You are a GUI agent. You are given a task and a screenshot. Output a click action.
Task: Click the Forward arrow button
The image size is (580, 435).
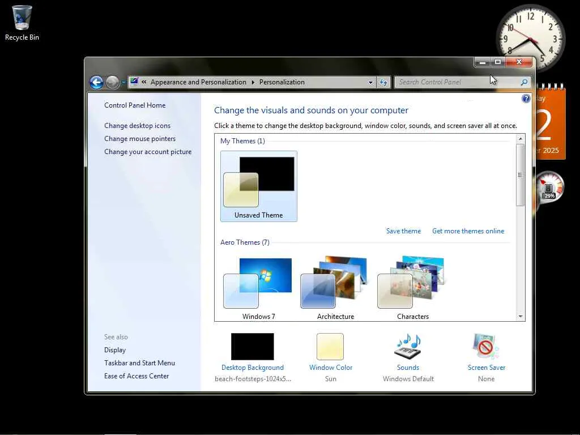pos(113,82)
